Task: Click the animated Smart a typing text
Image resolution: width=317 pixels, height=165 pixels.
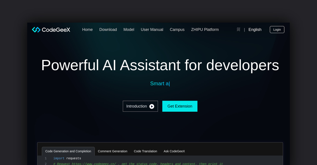Action: [x=160, y=84]
